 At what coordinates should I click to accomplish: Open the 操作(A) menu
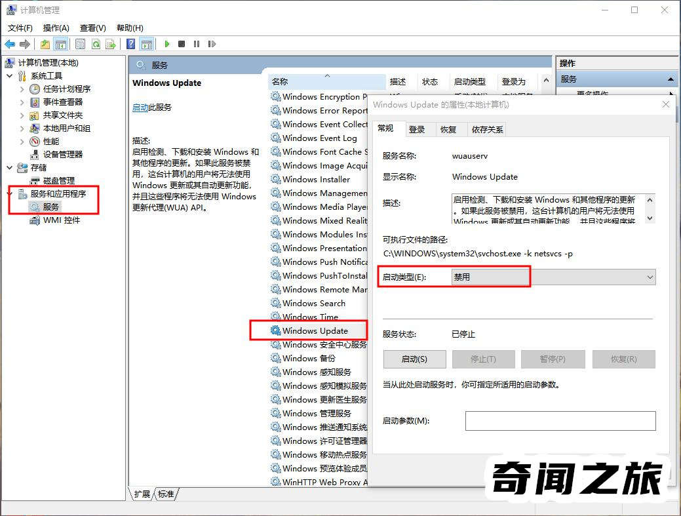(x=56, y=28)
